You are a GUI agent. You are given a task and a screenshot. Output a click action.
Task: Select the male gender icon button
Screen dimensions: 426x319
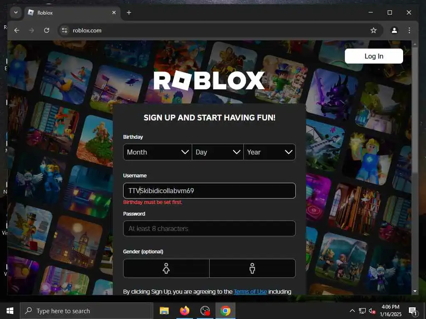(253, 268)
